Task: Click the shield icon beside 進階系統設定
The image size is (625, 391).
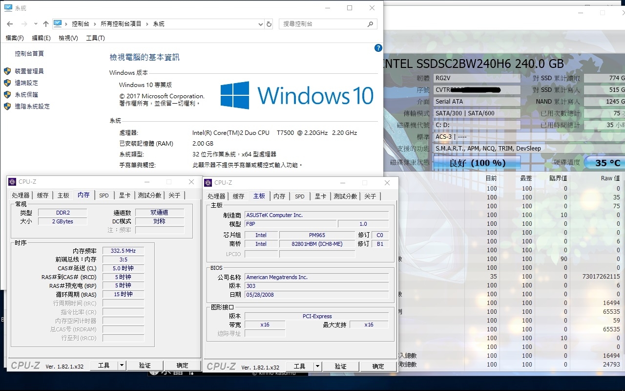Action: point(7,107)
